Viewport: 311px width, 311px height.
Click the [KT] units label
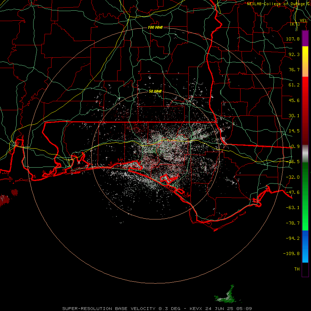click(x=295, y=24)
